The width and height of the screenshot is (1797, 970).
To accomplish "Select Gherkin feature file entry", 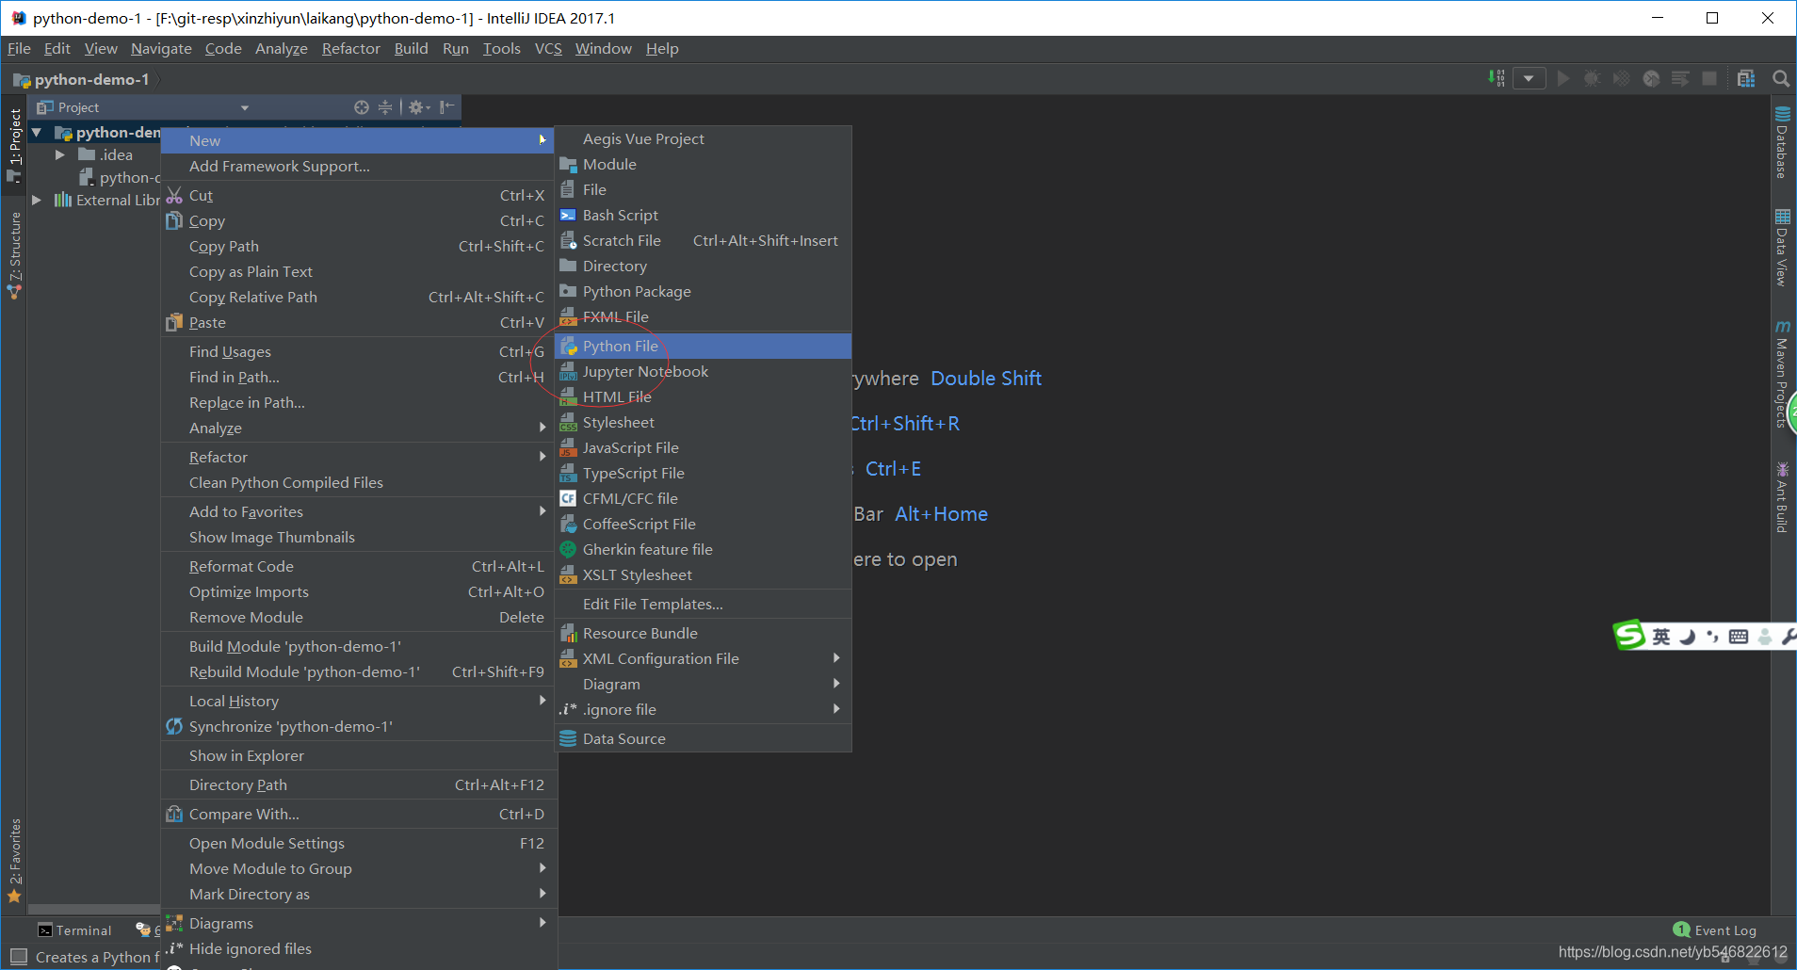I will point(704,550).
